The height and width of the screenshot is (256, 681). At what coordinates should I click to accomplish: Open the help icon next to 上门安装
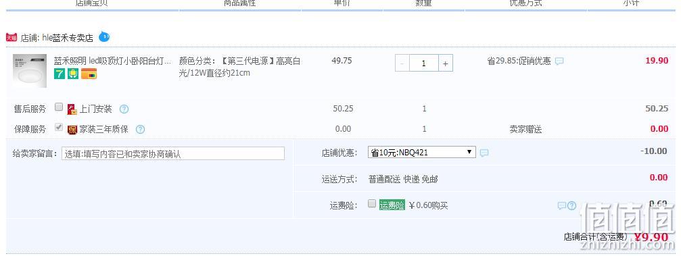[124, 109]
